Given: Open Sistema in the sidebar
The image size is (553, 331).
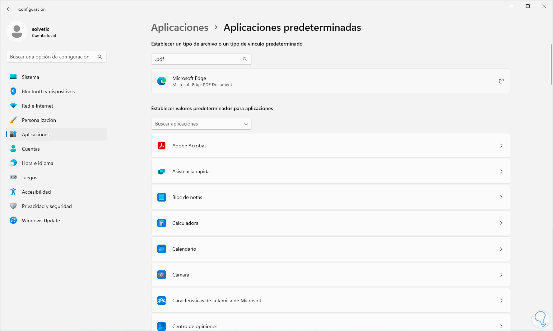Looking at the screenshot, I should tap(31, 77).
